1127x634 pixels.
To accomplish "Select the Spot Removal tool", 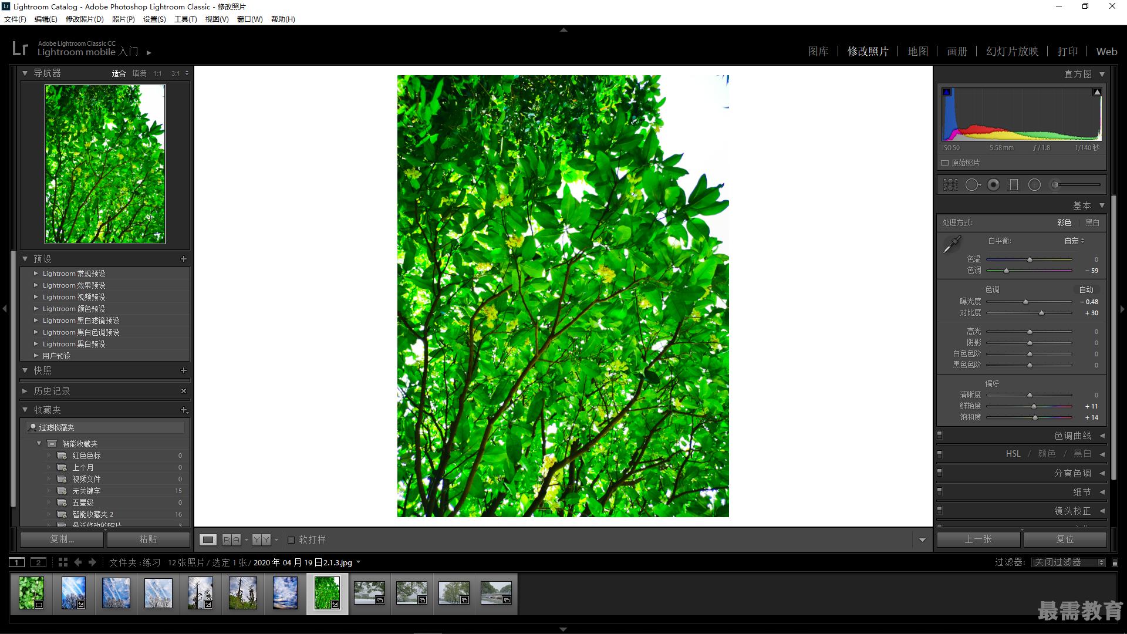I will point(973,185).
